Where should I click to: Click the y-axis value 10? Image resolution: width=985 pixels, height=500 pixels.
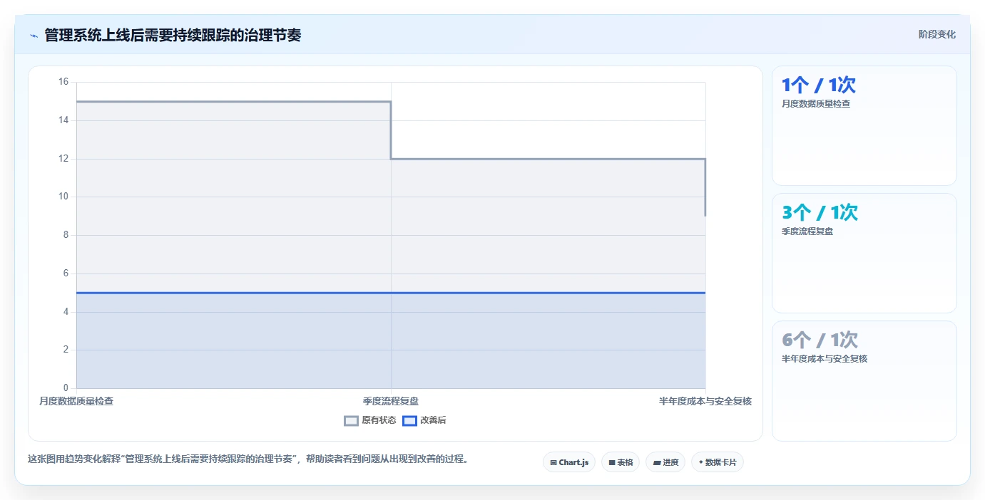tap(63, 197)
